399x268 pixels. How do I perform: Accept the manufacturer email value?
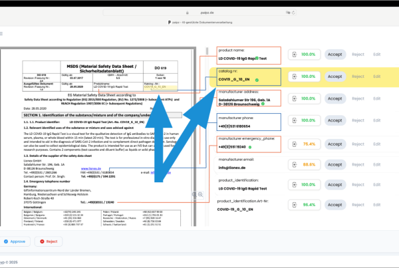335,165
